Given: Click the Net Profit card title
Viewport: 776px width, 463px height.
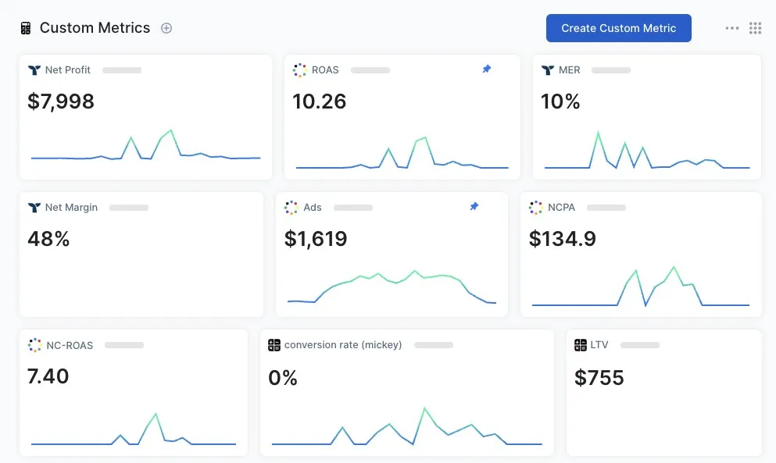Looking at the screenshot, I should click(x=67, y=70).
